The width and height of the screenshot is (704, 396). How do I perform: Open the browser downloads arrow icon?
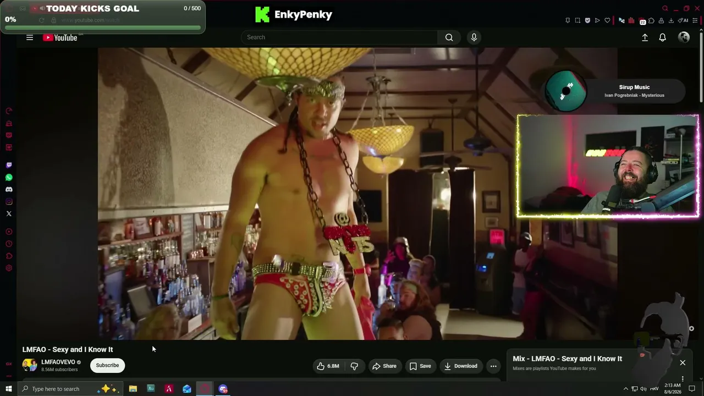671,20
